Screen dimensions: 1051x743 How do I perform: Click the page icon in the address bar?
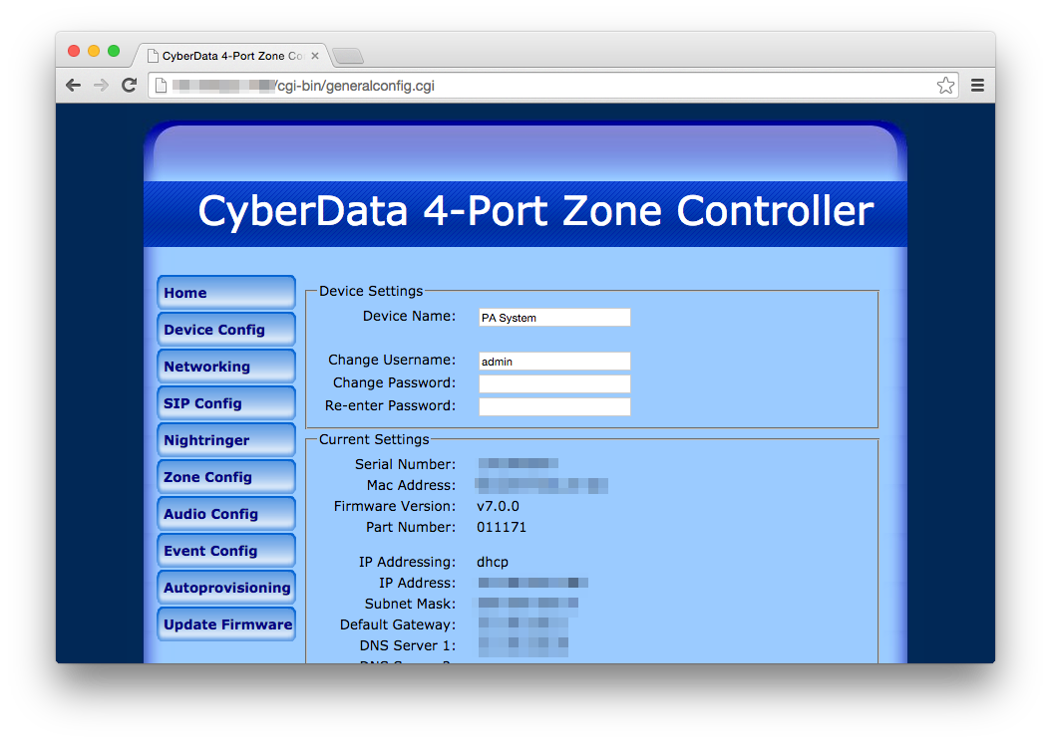[x=161, y=86]
